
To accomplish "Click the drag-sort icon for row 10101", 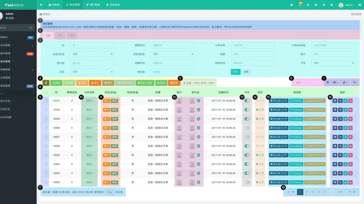I will 340,101.
